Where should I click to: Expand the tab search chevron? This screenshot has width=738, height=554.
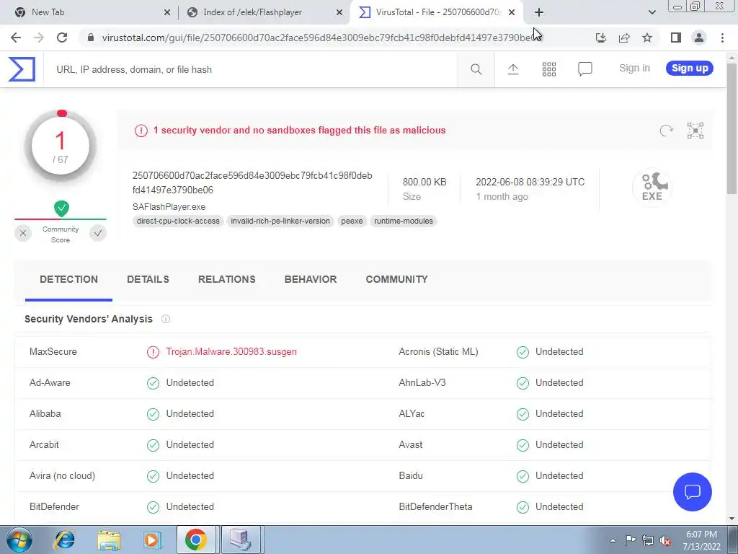click(652, 12)
